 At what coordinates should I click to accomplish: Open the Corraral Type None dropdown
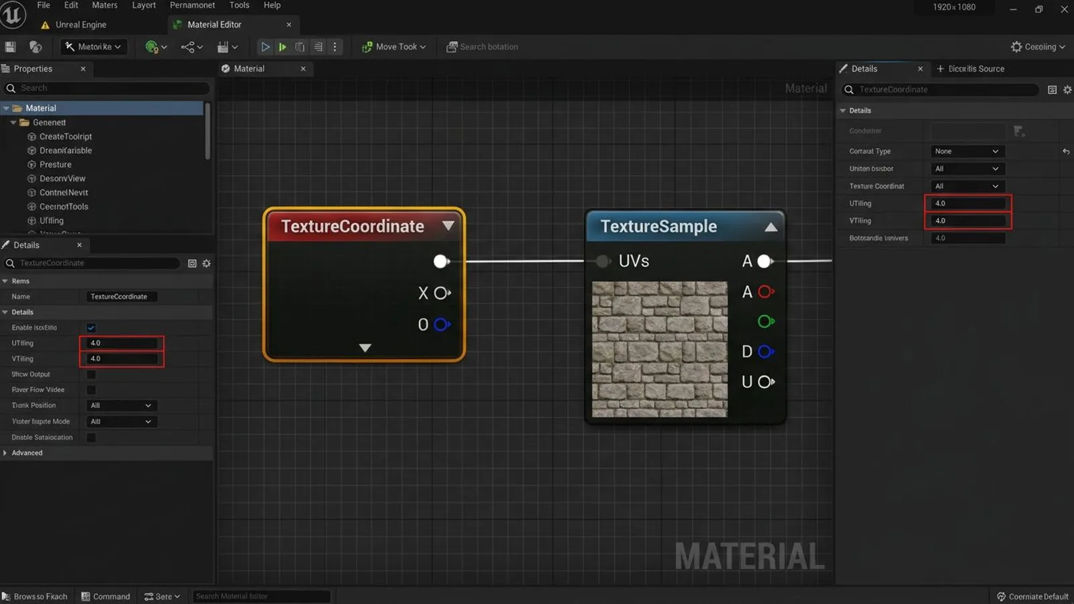pyautogui.click(x=967, y=152)
